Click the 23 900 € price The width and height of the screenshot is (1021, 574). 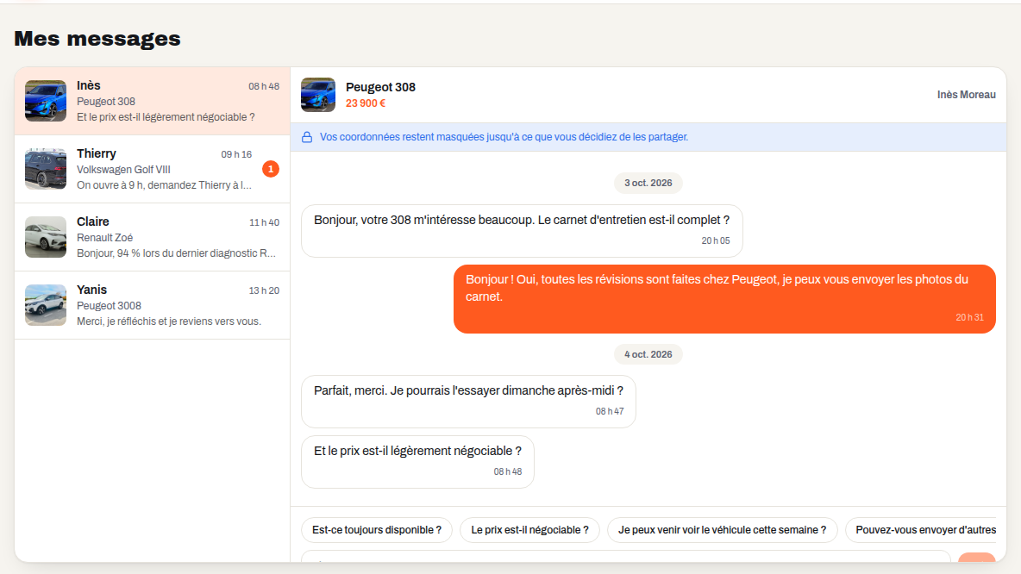click(x=366, y=103)
